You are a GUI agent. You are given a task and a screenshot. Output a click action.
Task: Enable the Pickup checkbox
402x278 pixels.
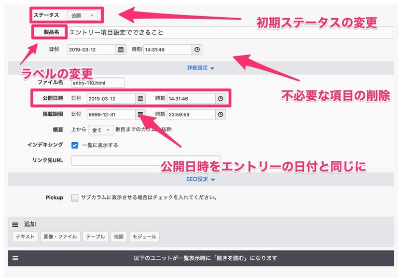coord(75,197)
